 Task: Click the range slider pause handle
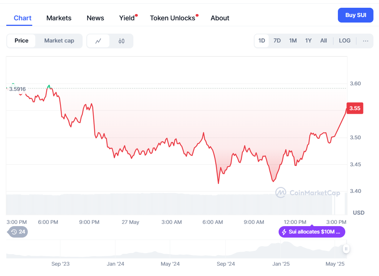click(x=346, y=249)
